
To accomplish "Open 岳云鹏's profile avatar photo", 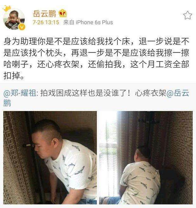I will [x=14, y=19].
